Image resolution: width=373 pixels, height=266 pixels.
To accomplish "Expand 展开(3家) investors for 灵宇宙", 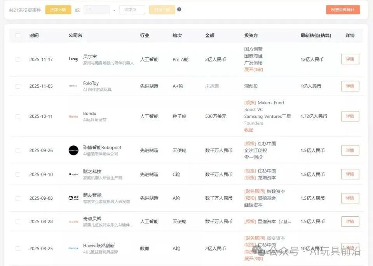I will click(x=254, y=69).
